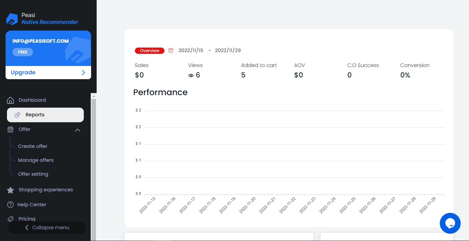This screenshot has height=241, width=469.
Task: Pick the start date 2022/11/15
Action: click(191, 50)
